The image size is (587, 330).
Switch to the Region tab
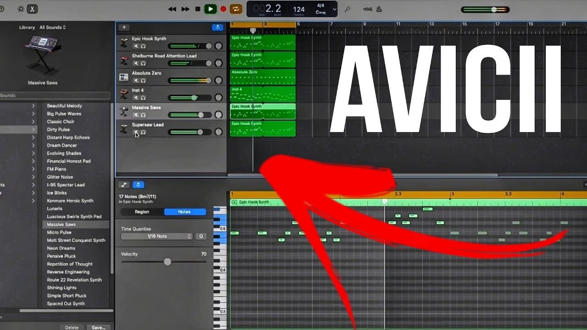tap(142, 212)
